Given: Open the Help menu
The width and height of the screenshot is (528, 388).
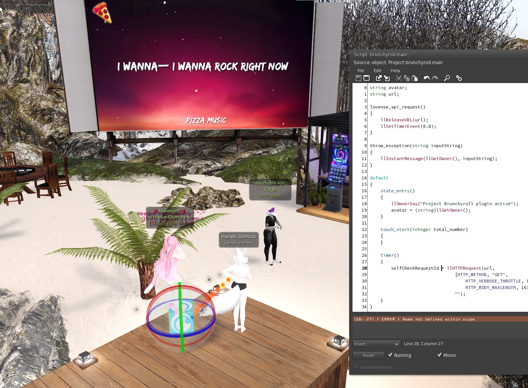Looking at the screenshot, I should (395, 71).
